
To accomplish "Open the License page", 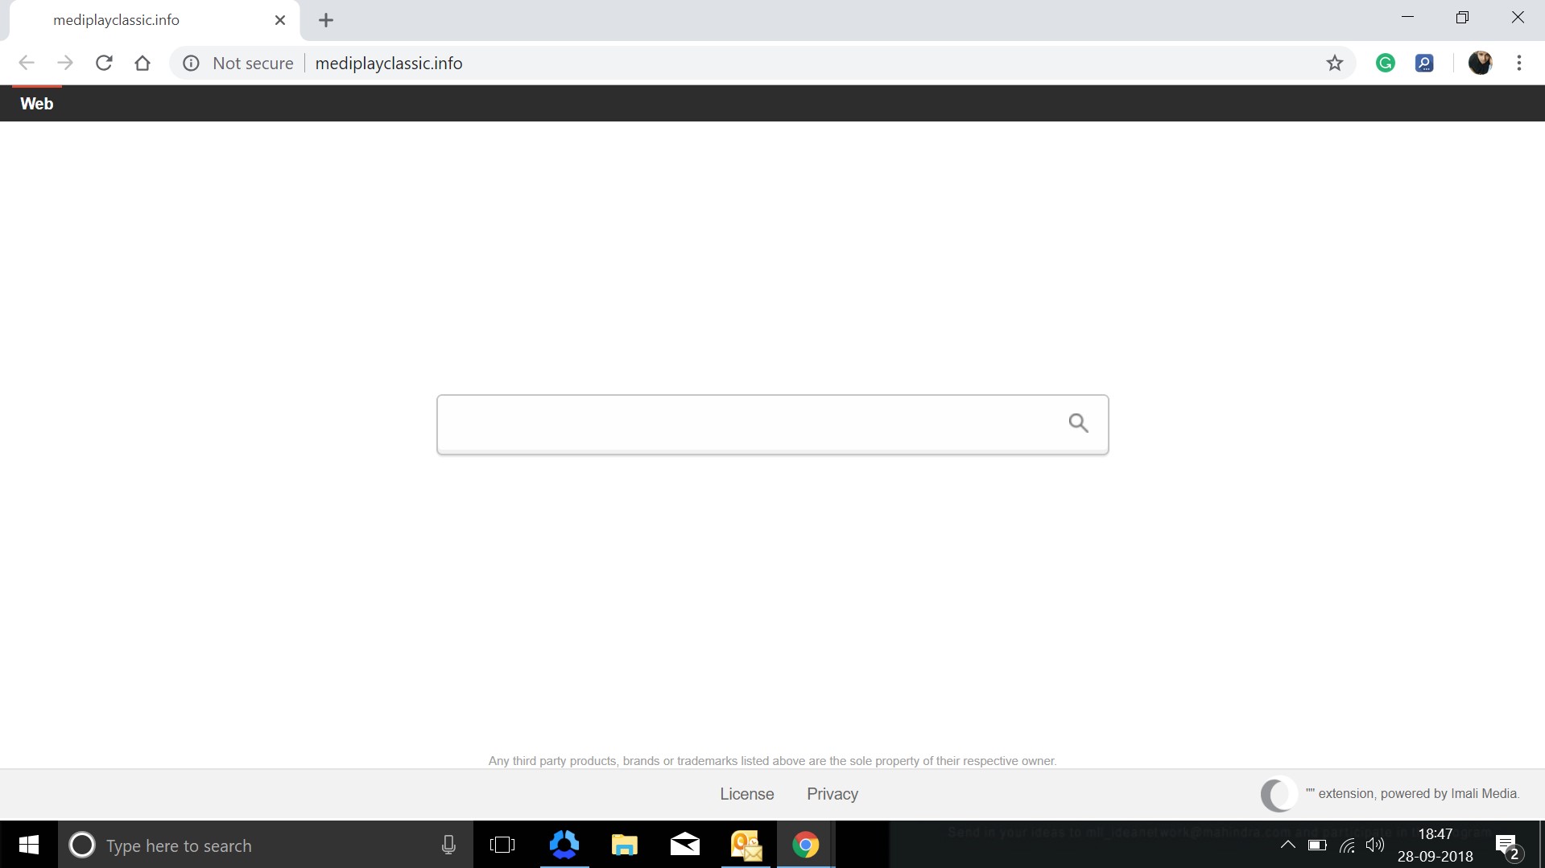I will (x=746, y=794).
